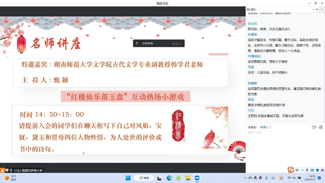Click the Tencent Meeting icon in the taskbar

click(197, 178)
